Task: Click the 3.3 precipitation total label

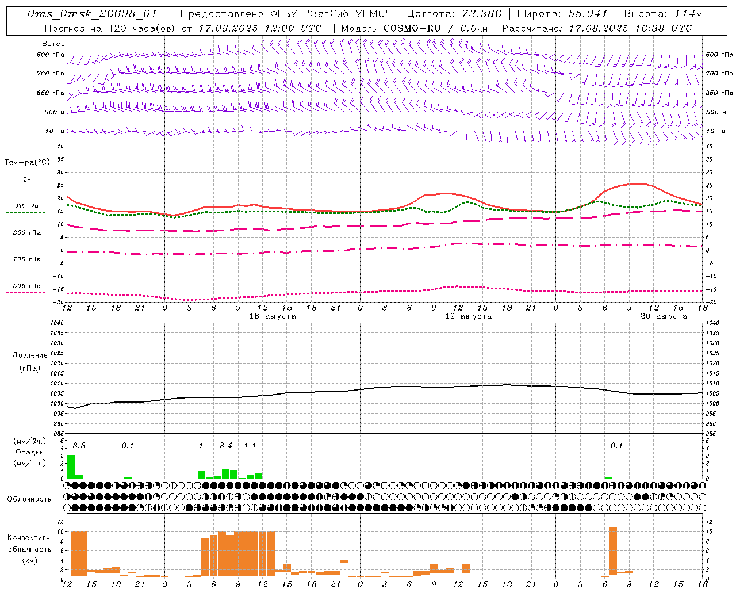Action: [x=79, y=446]
